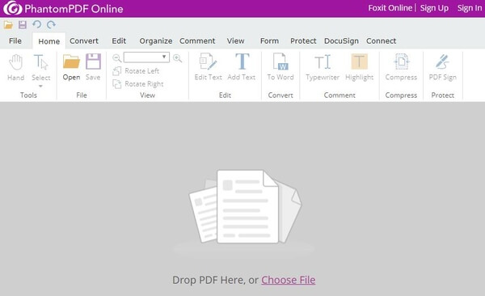Switch to the Comment ribbon tab
The height and width of the screenshot is (296, 485).
[197, 41]
